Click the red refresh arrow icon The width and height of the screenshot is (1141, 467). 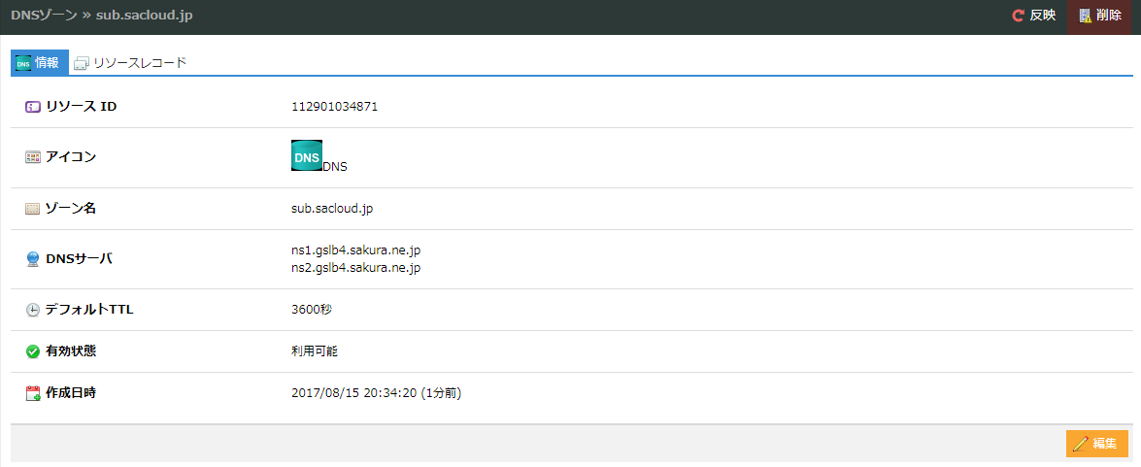(x=1018, y=16)
